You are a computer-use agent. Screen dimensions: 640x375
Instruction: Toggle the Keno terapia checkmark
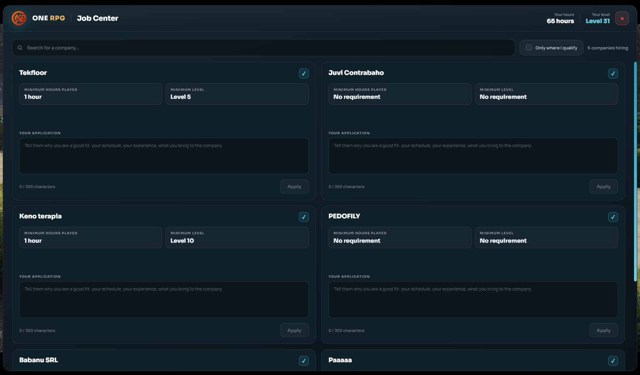tap(304, 217)
